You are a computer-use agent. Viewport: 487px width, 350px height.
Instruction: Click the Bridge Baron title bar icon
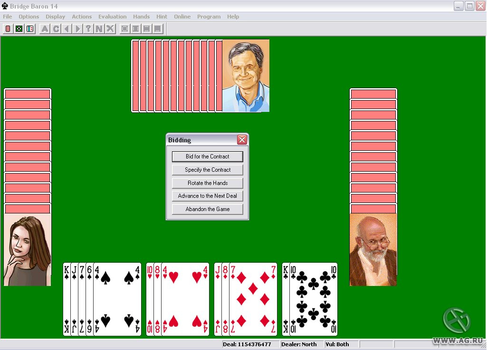pyautogui.click(x=5, y=6)
